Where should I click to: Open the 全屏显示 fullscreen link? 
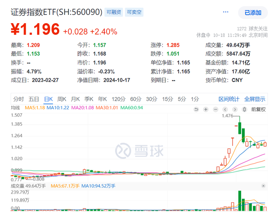coord(255,99)
